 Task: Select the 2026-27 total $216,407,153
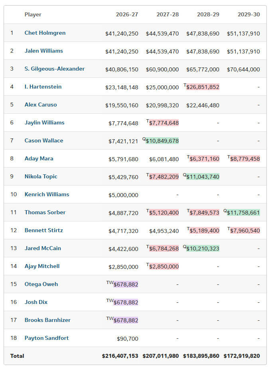[x=120, y=356]
